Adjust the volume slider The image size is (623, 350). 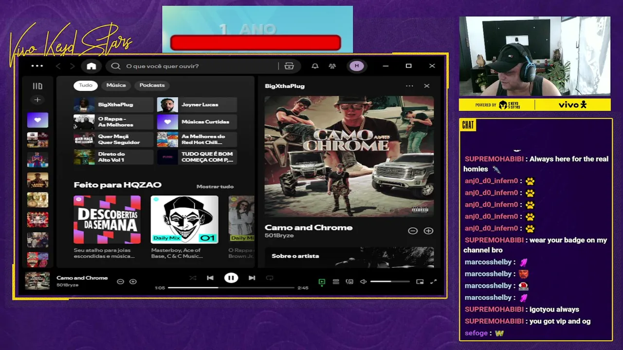coord(390,281)
